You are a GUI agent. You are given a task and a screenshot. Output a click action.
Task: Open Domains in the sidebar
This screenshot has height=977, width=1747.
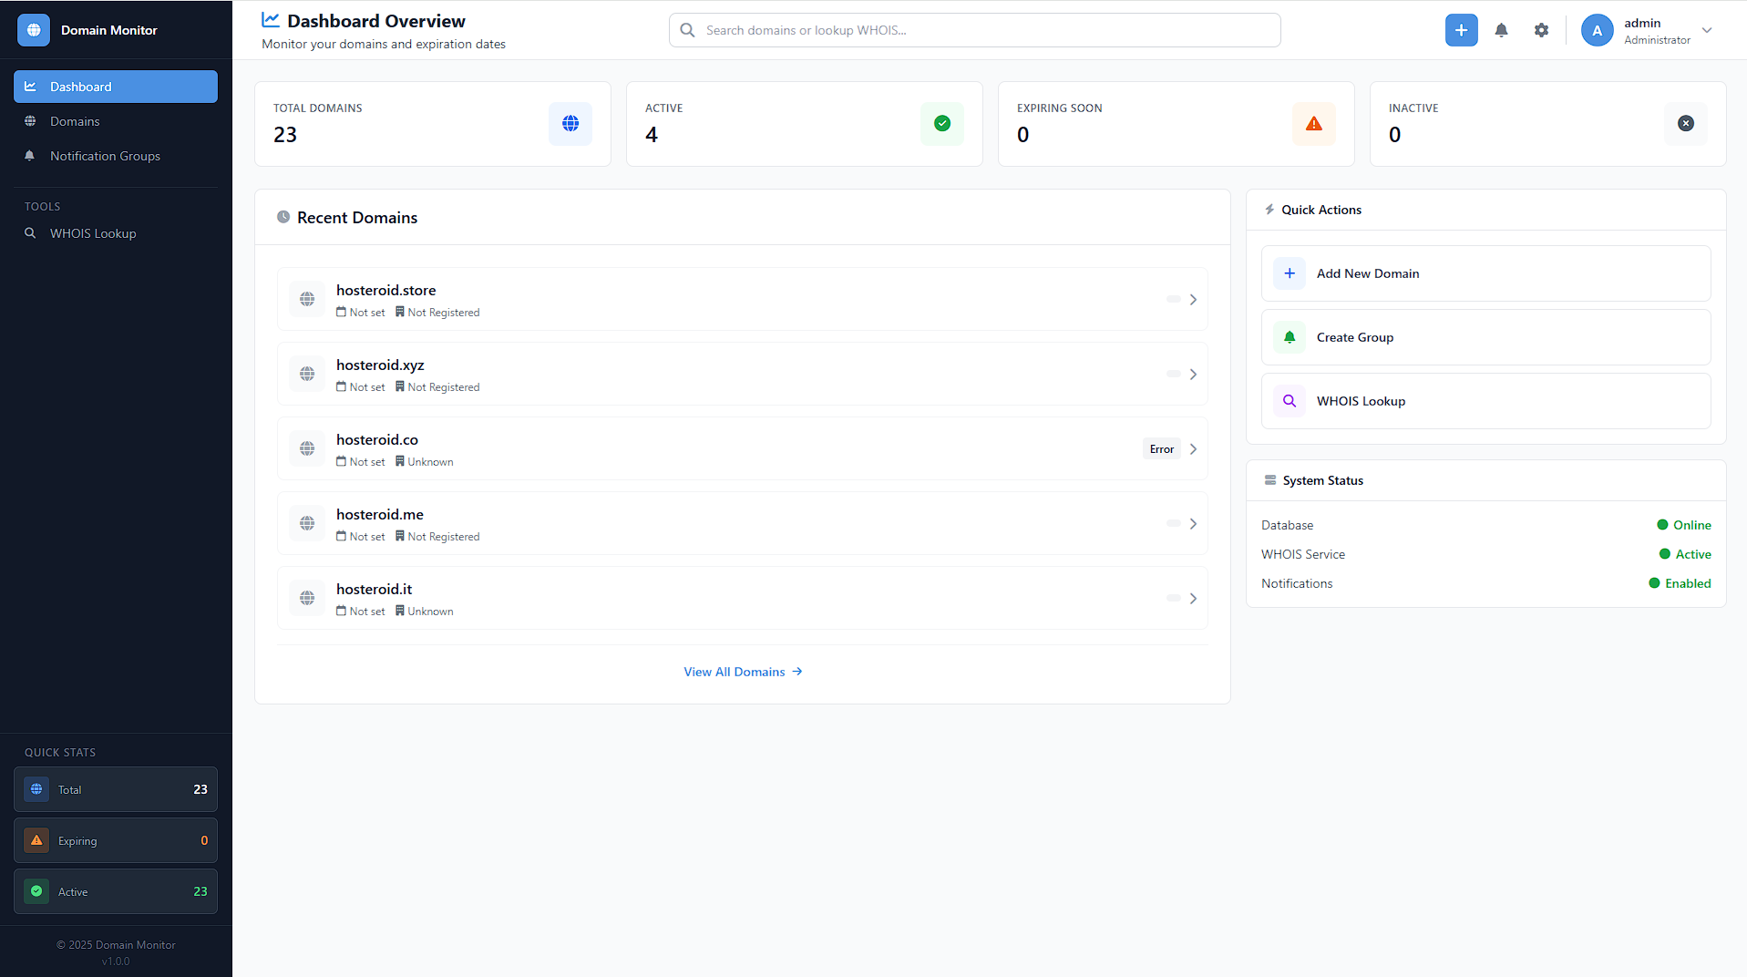(x=75, y=121)
